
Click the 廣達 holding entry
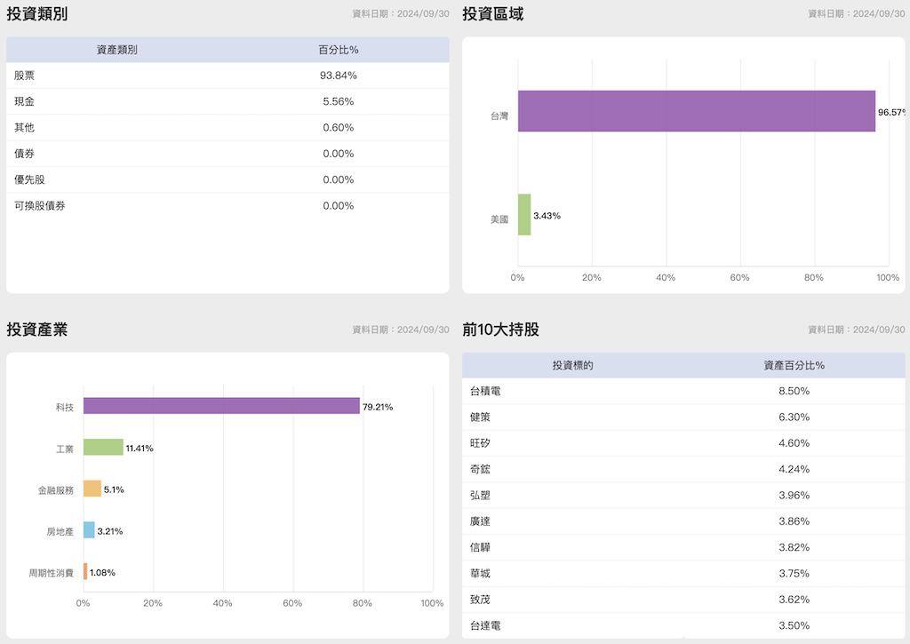coord(480,521)
